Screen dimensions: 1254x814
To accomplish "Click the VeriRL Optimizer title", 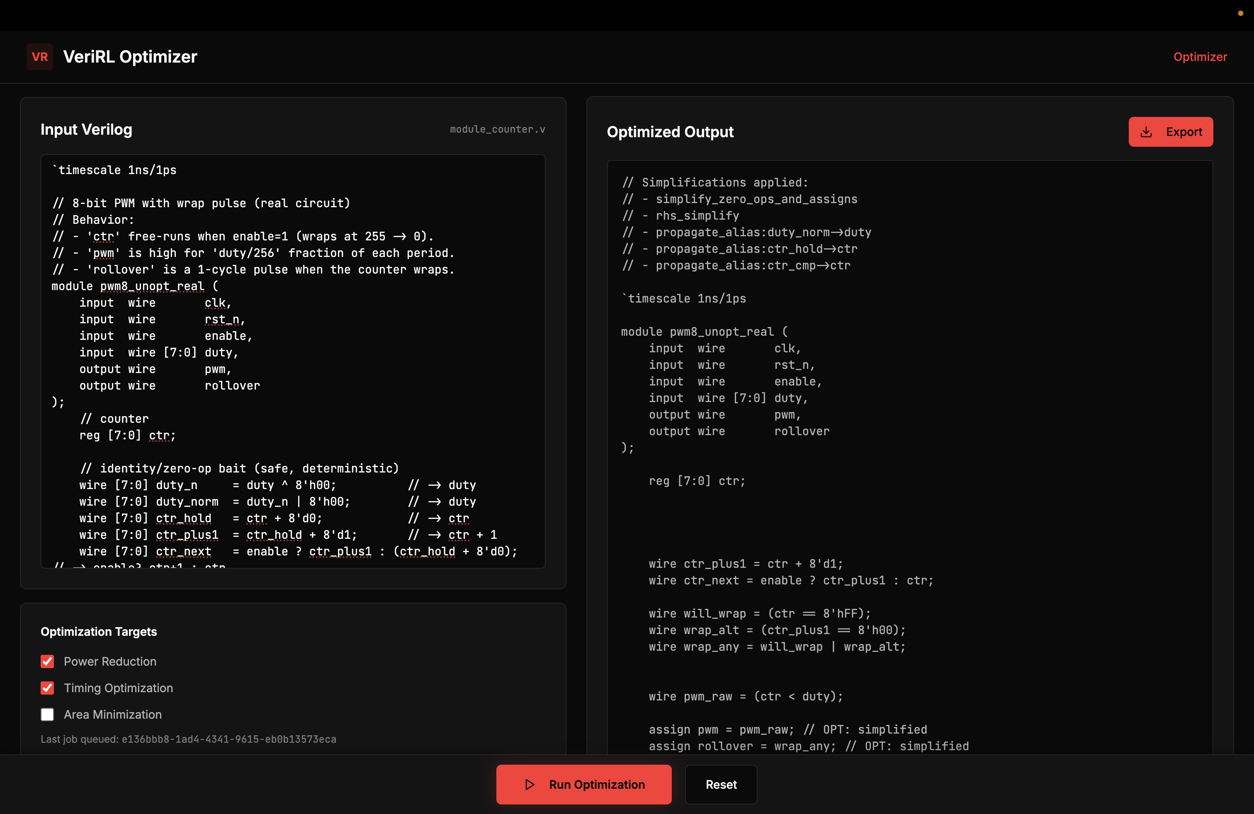I will pyautogui.click(x=130, y=57).
